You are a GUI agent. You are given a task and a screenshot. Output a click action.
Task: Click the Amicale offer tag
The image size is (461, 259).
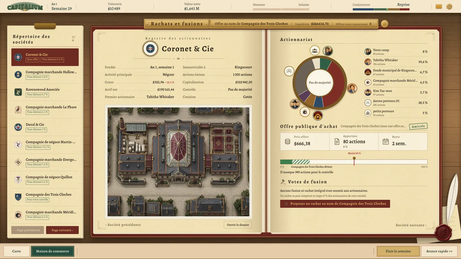pyautogui.click(x=418, y=126)
